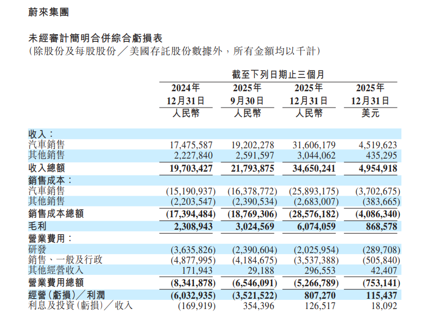Click the 營業費用: section label
421x321 pixels.
51,238
